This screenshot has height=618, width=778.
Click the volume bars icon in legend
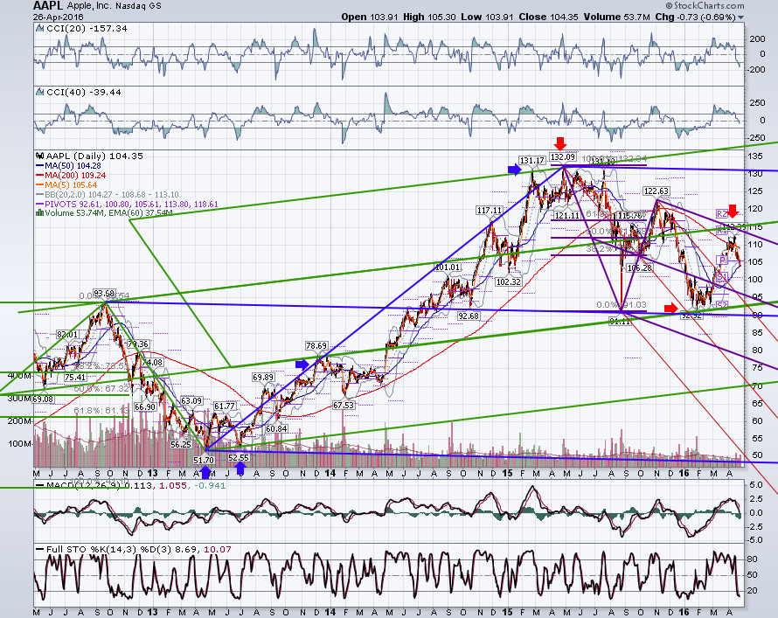[x=39, y=213]
